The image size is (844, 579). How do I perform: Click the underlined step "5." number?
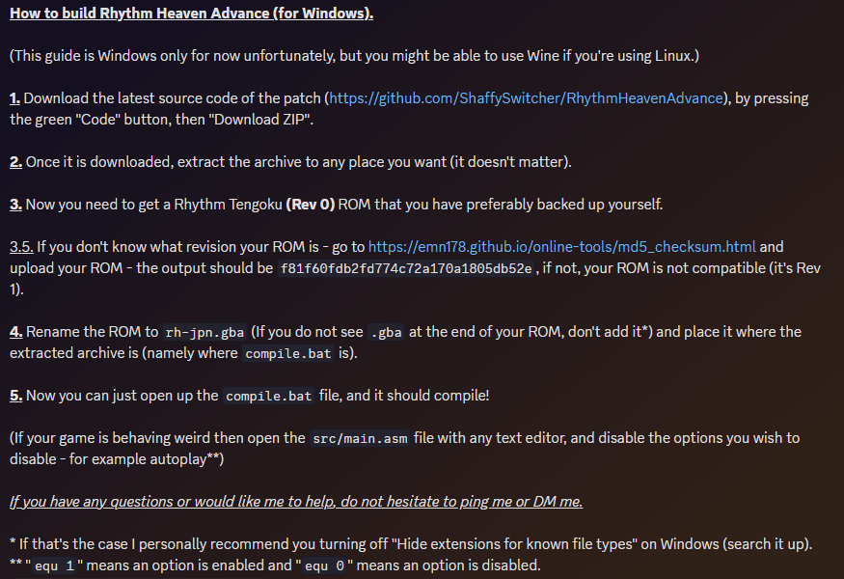(x=16, y=395)
